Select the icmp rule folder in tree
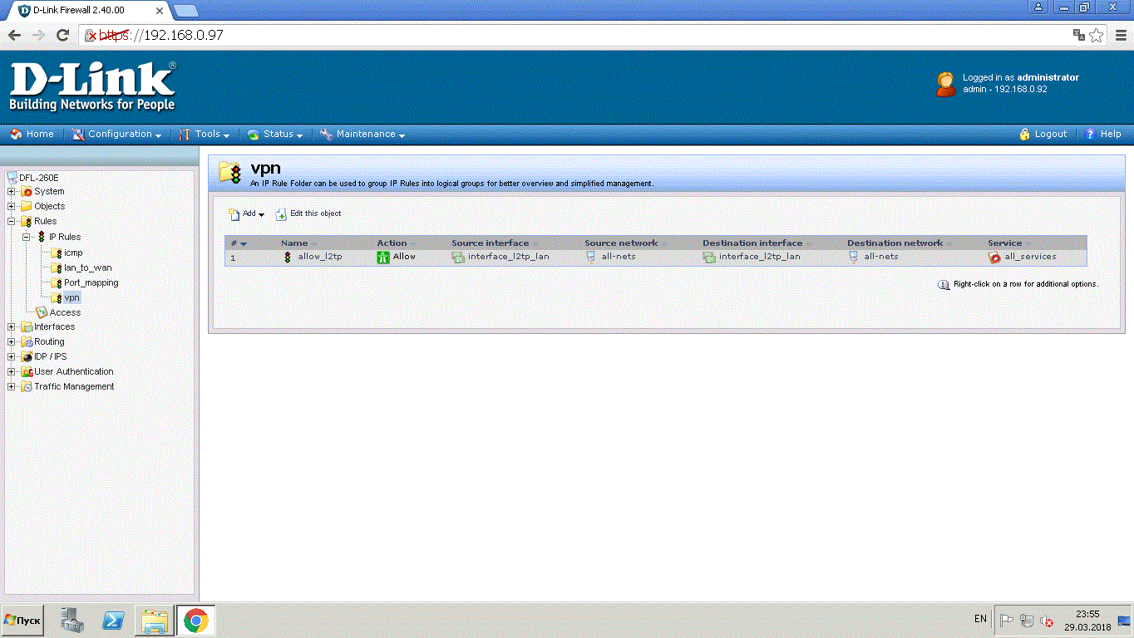1134x638 pixels. point(73,253)
